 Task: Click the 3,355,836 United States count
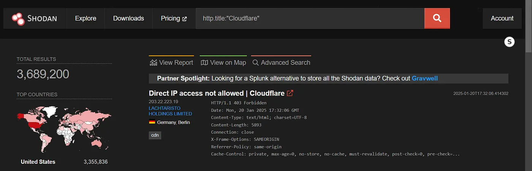pos(96,162)
